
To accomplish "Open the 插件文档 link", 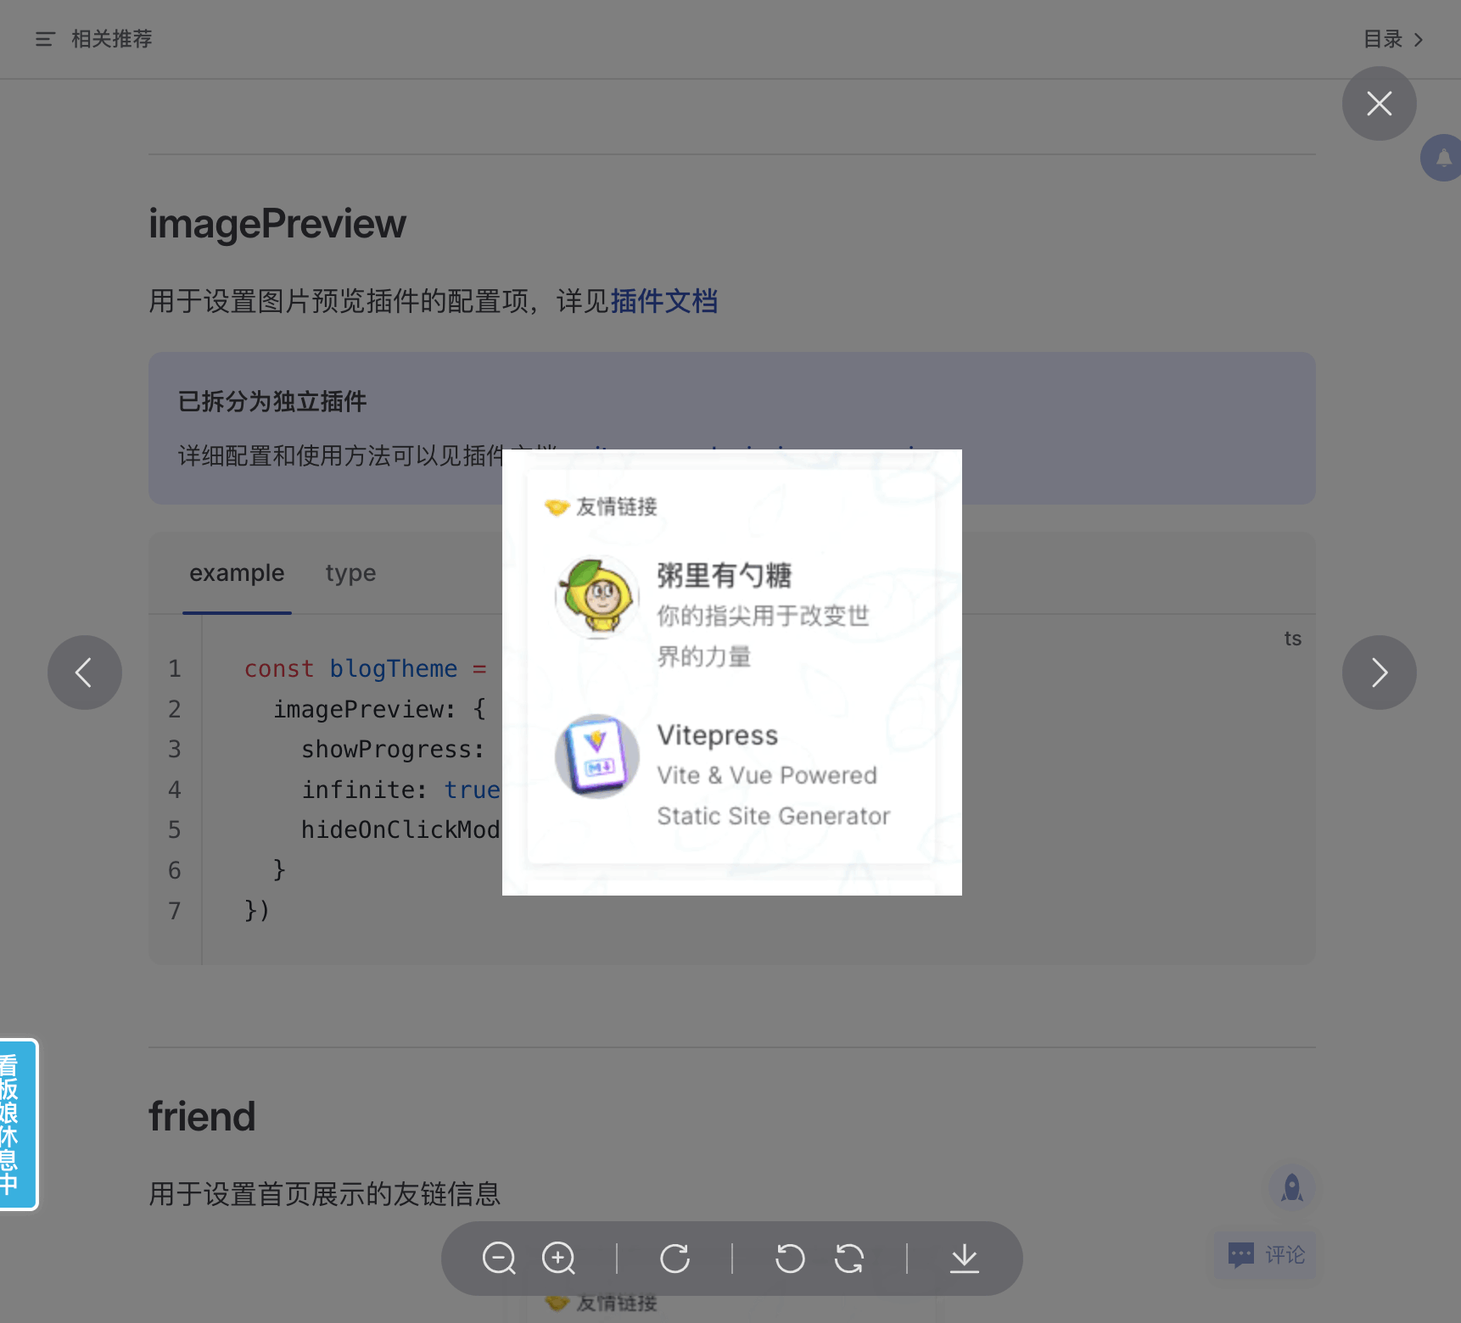I will [x=663, y=301].
